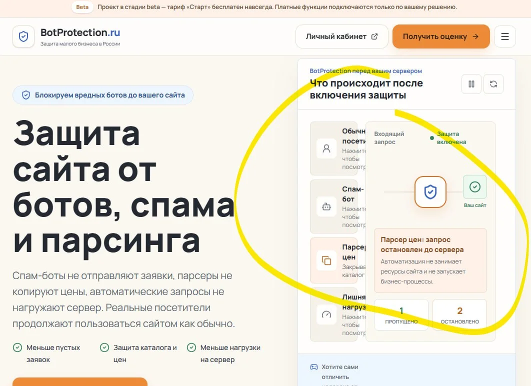
Task: Click 'Защита малого бизнеса в России' tagline
Action: point(80,43)
